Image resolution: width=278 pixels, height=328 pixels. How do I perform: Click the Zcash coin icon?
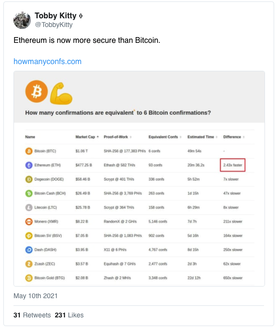[x=29, y=264]
